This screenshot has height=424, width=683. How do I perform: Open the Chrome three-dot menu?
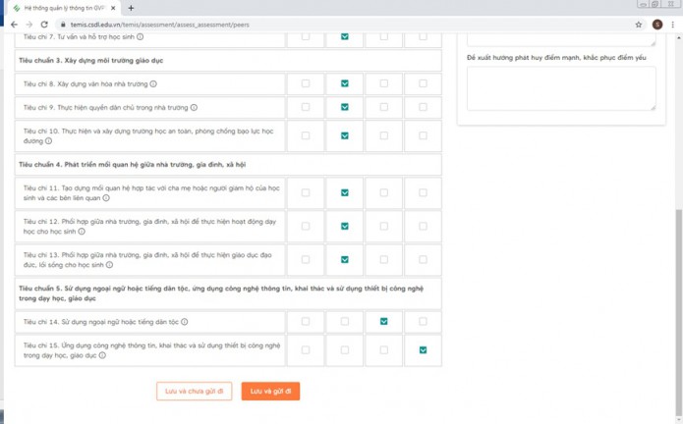pyautogui.click(x=673, y=25)
